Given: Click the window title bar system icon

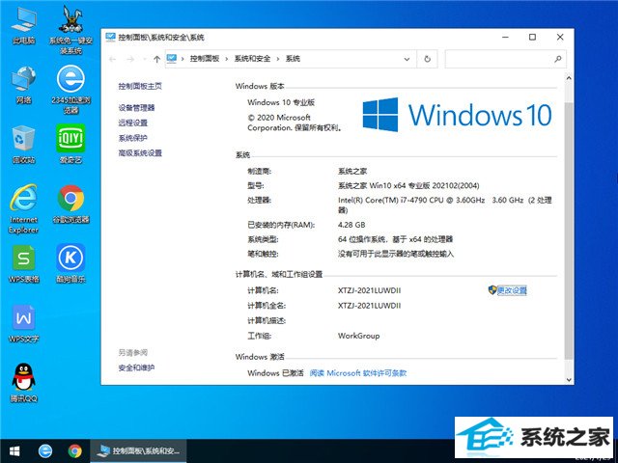Looking at the screenshot, I should [110, 37].
